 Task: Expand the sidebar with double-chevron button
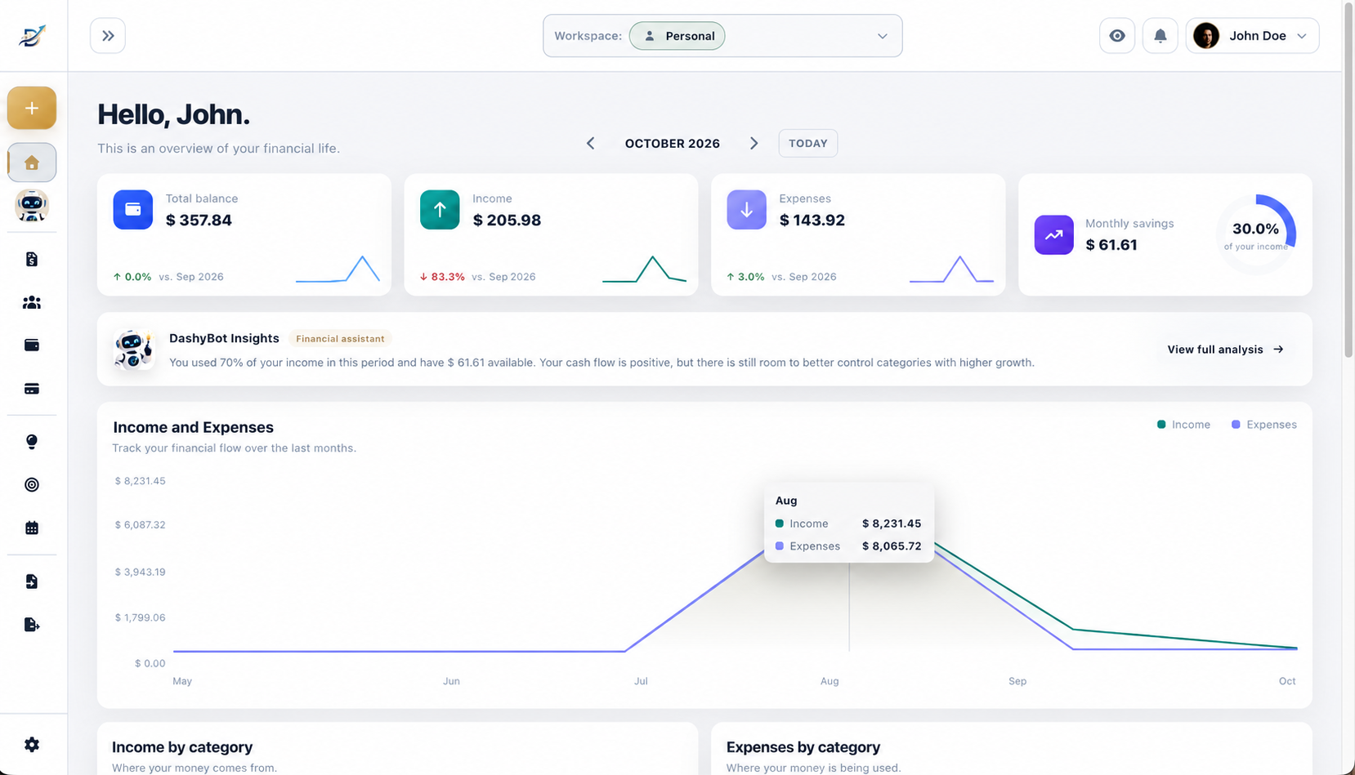[x=108, y=36]
